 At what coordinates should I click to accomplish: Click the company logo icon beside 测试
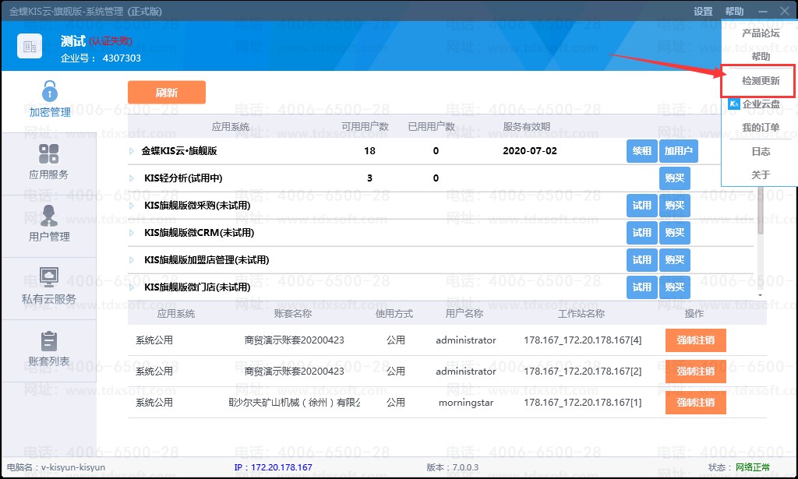tap(30, 47)
